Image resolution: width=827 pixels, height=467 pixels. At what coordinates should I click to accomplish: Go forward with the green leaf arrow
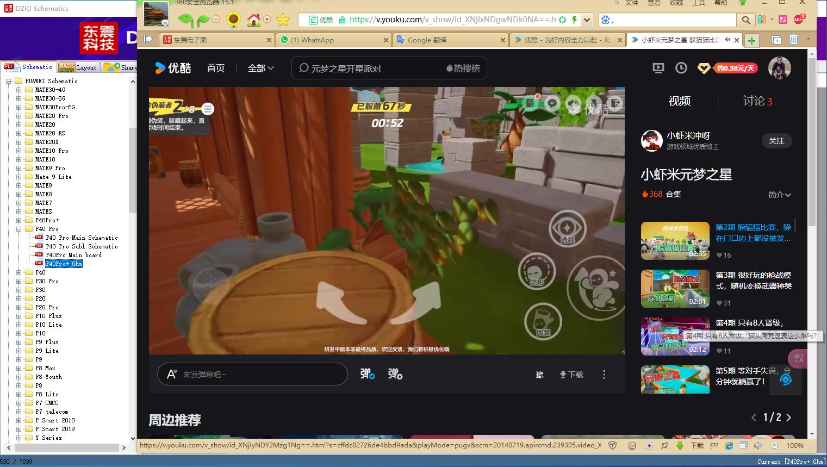203,21
